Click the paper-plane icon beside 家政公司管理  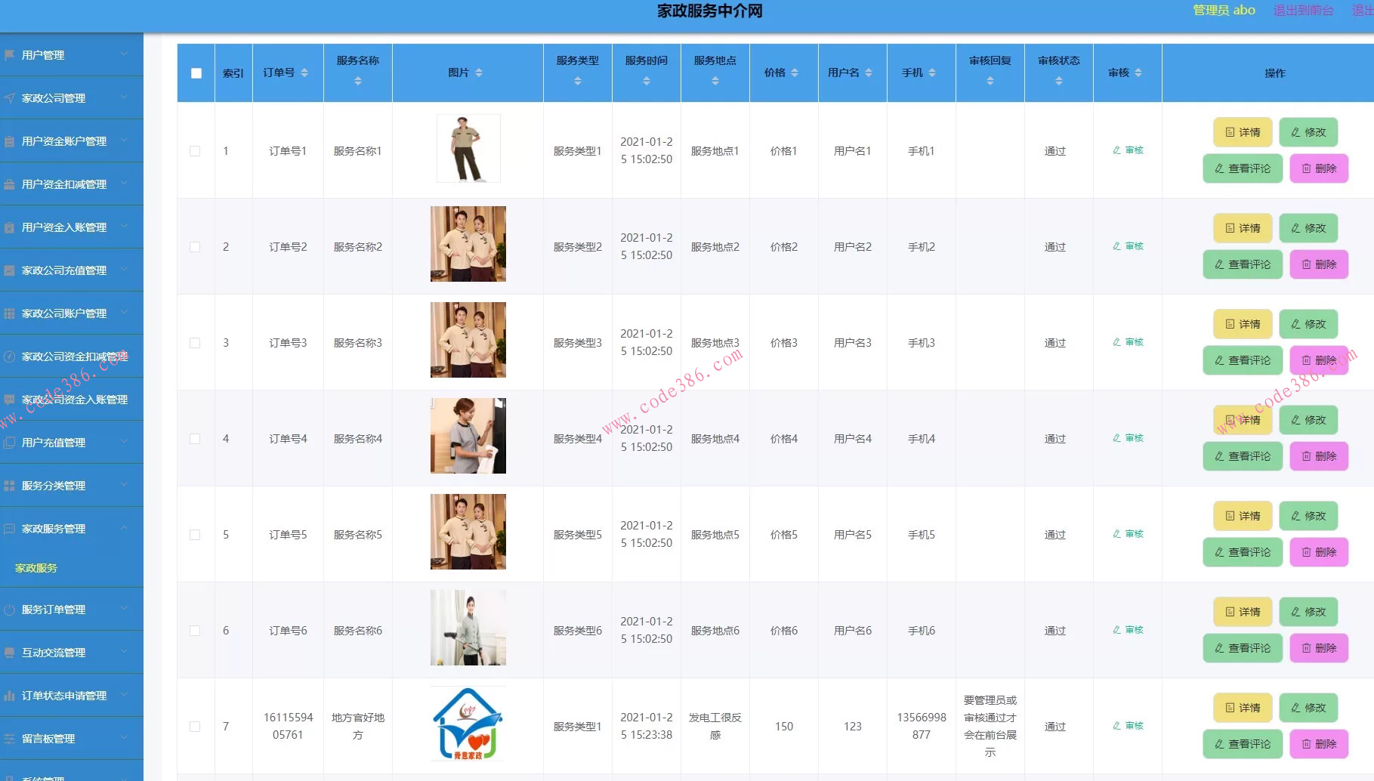click(x=9, y=98)
